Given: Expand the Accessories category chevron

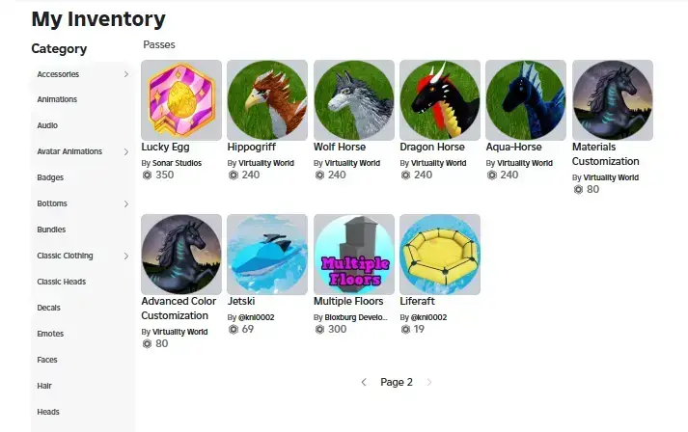Looking at the screenshot, I should click(x=126, y=74).
